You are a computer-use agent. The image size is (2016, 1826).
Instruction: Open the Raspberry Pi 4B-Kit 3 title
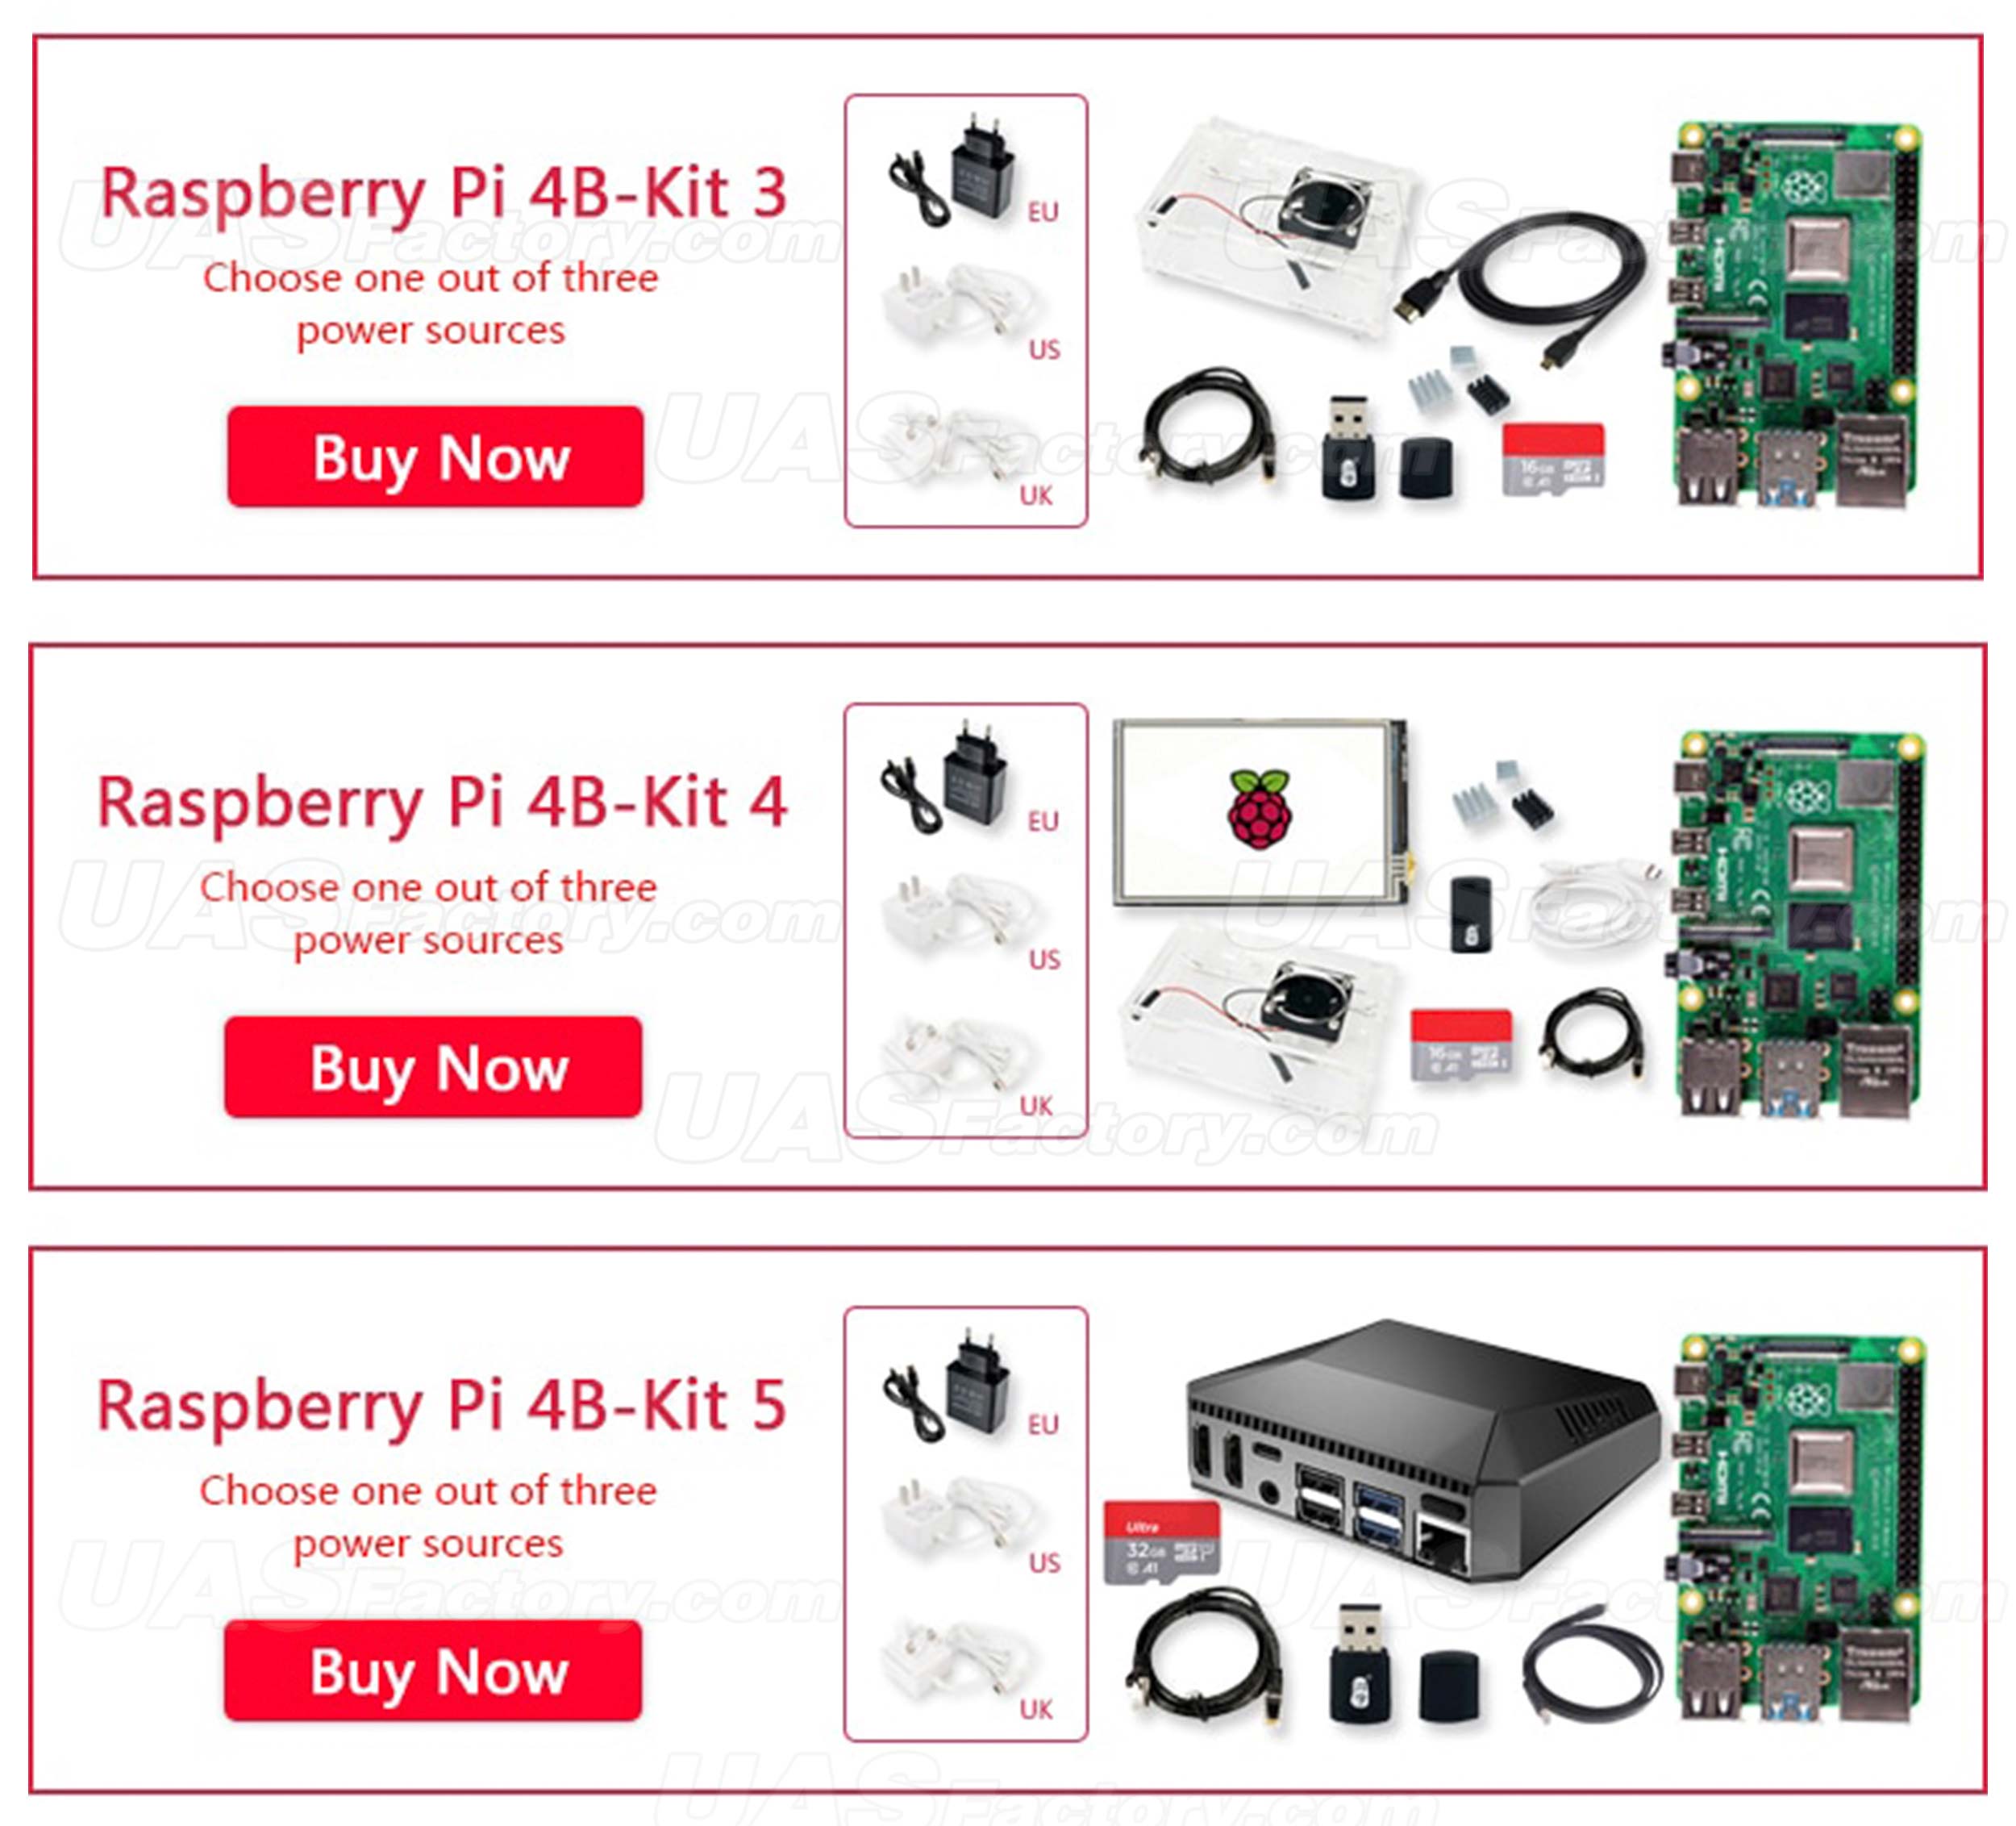click(444, 193)
